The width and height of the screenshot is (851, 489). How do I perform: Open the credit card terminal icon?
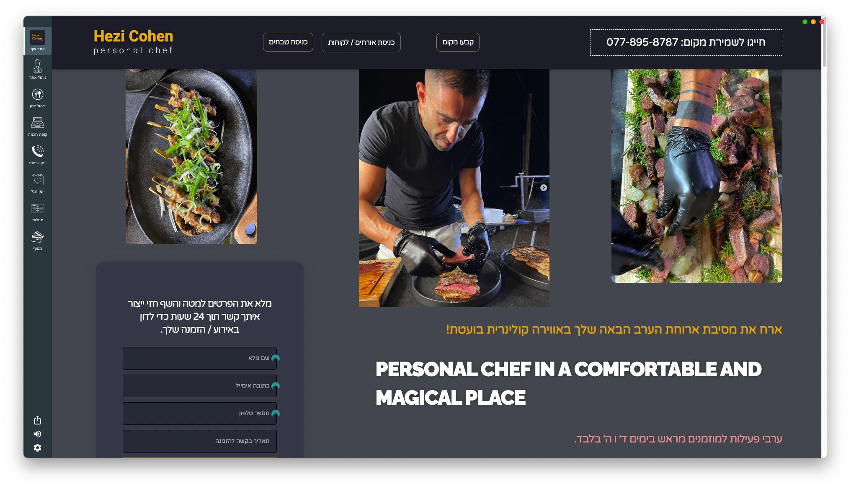tap(38, 240)
